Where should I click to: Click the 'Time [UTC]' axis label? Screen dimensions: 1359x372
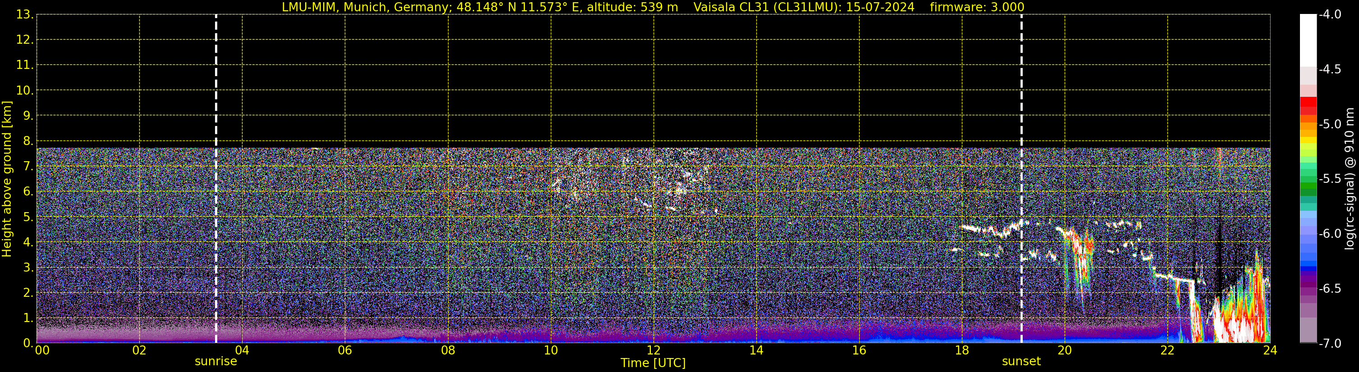point(653,363)
